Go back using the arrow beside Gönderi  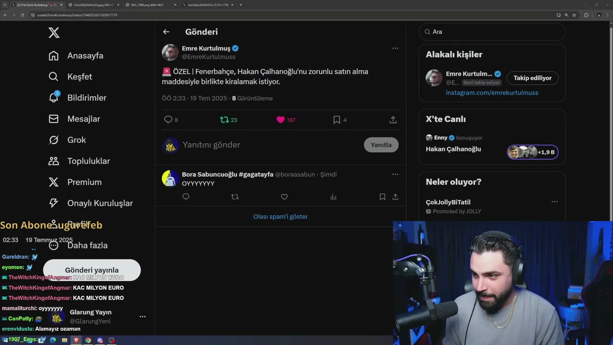[x=166, y=32]
